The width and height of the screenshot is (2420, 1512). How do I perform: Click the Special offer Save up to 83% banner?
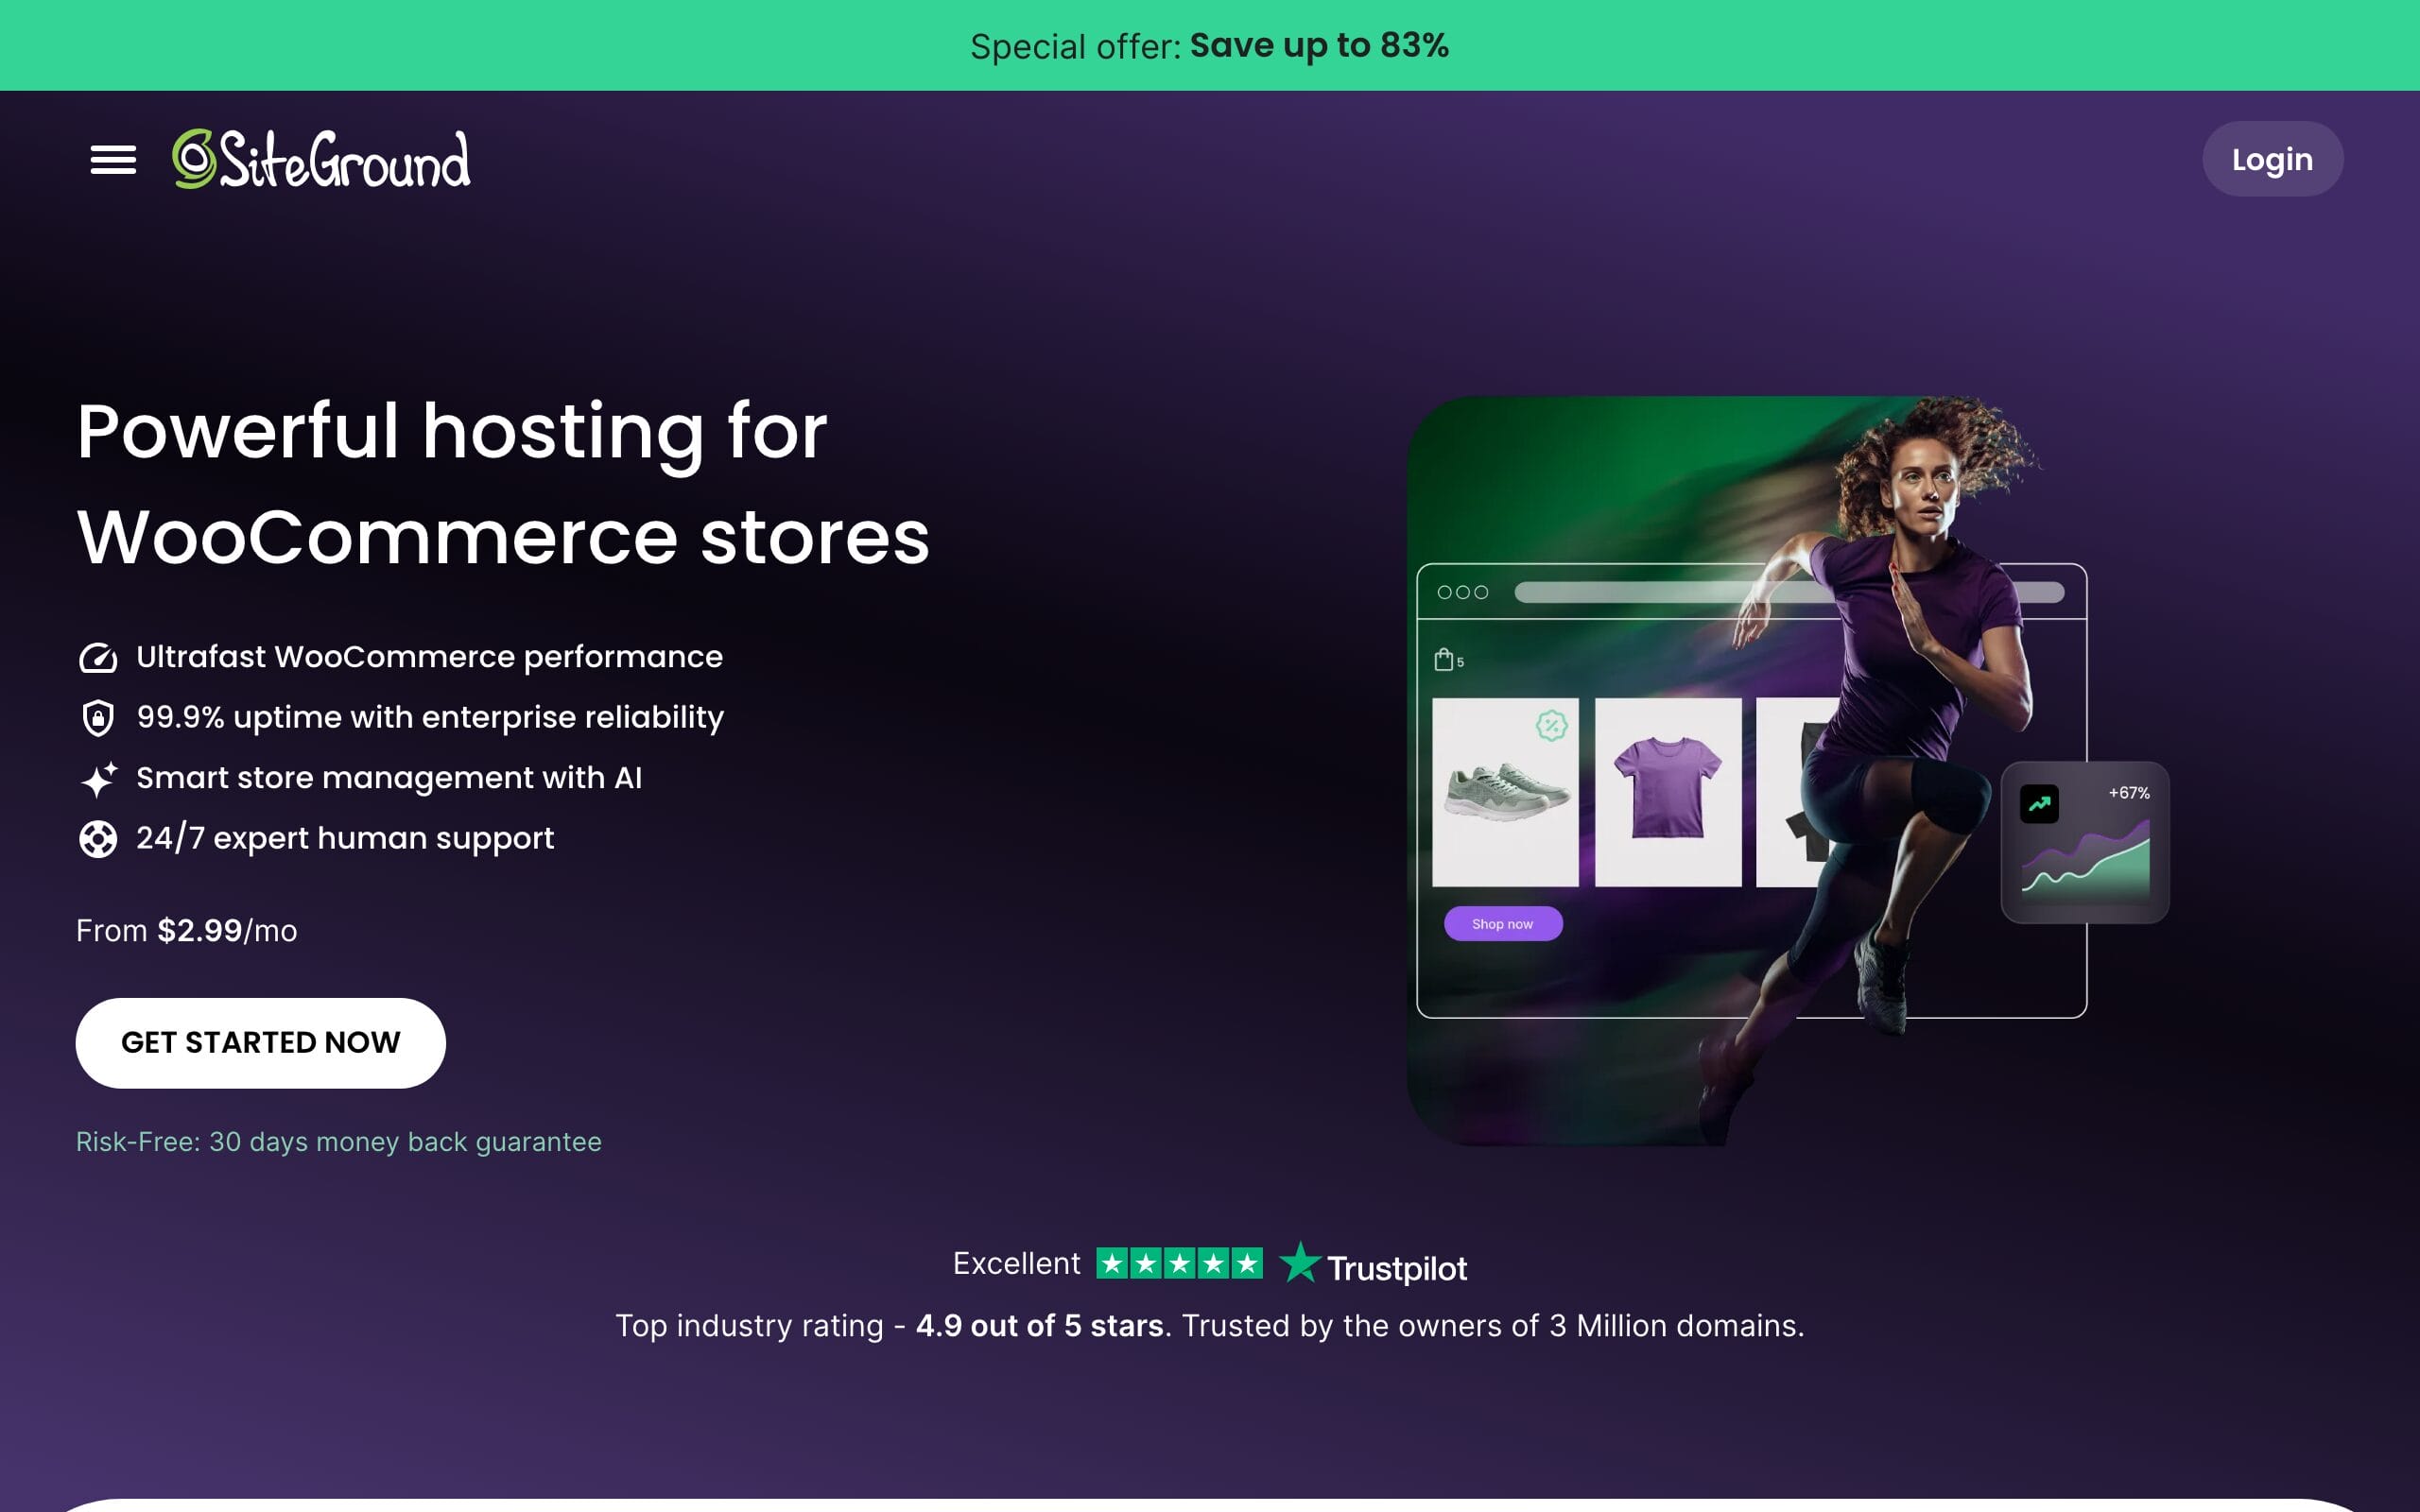coord(1209,46)
